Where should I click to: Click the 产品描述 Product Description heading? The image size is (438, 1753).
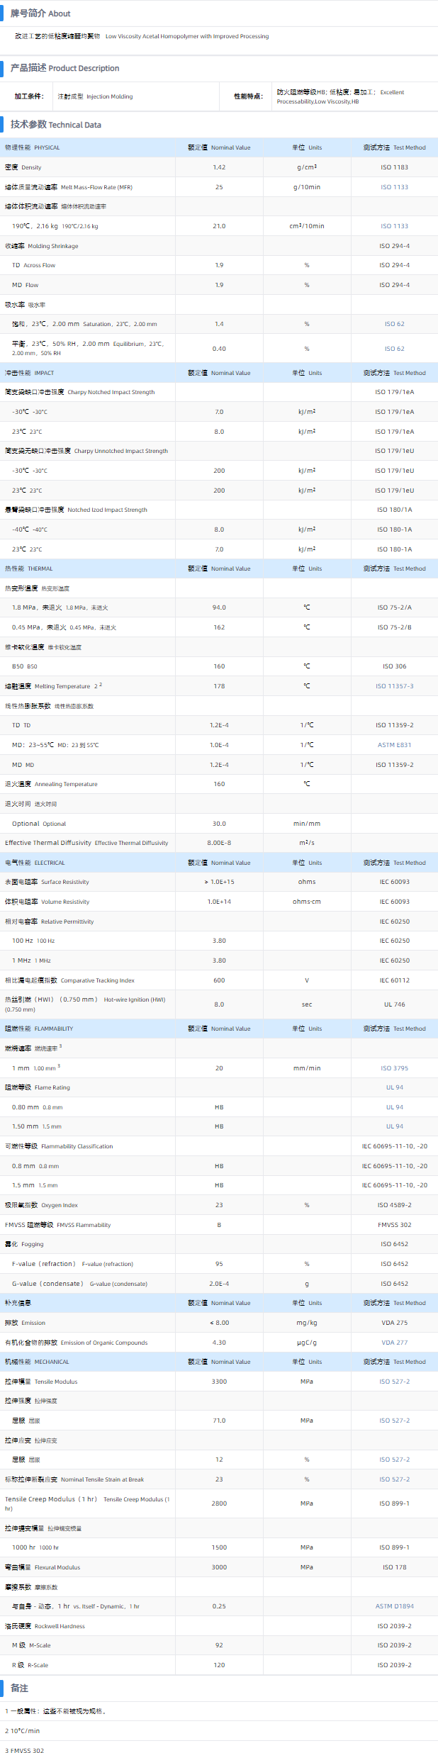pyautogui.click(x=64, y=68)
